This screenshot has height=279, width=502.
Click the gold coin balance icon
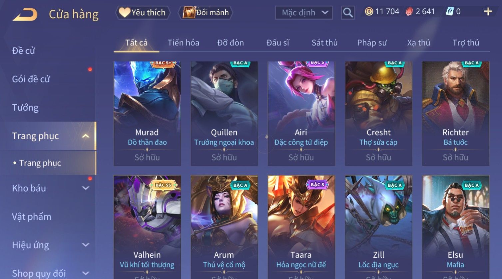coord(369,12)
